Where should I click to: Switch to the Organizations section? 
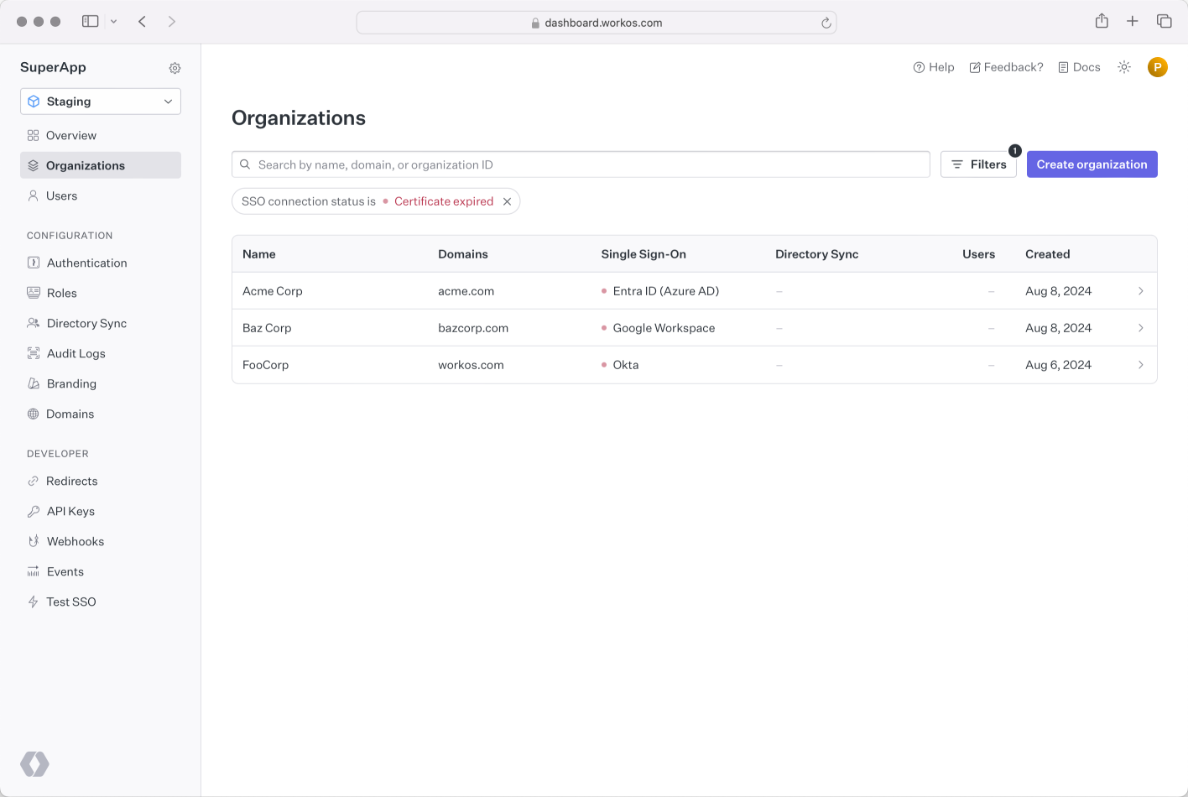[84, 165]
